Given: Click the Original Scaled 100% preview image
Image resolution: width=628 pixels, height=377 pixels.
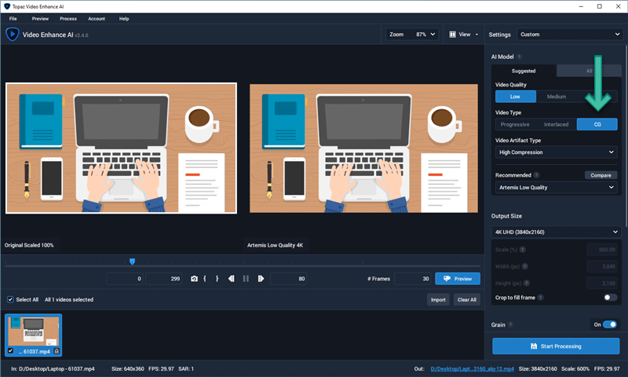Looking at the screenshot, I should (122, 148).
